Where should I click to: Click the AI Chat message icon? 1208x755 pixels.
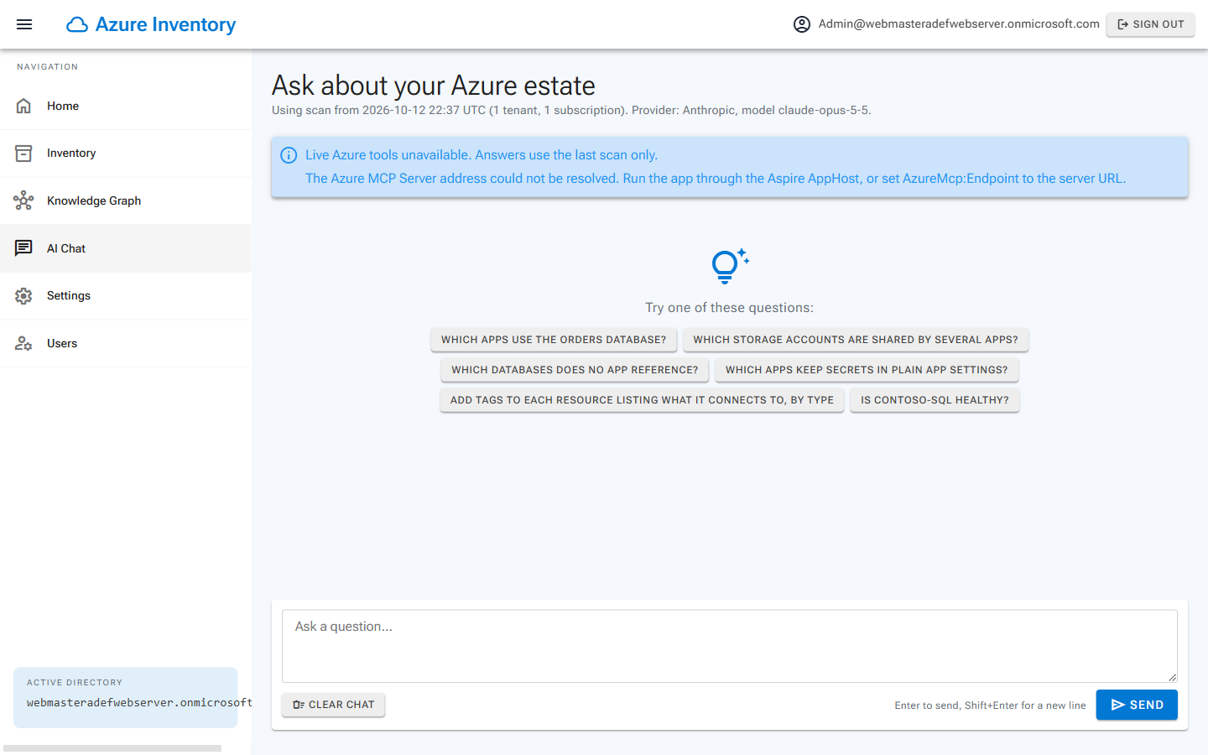click(23, 248)
